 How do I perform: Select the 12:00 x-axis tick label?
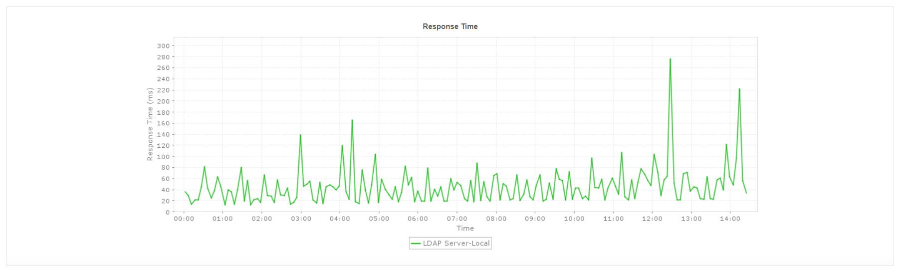[652, 219]
